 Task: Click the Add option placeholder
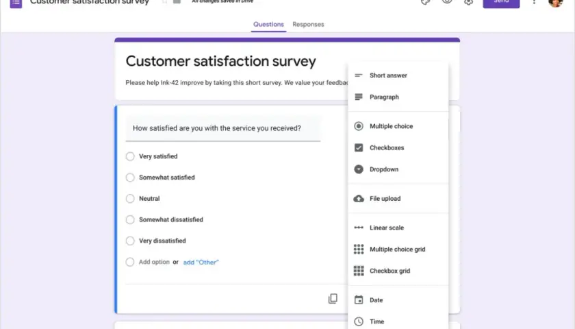pos(154,262)
